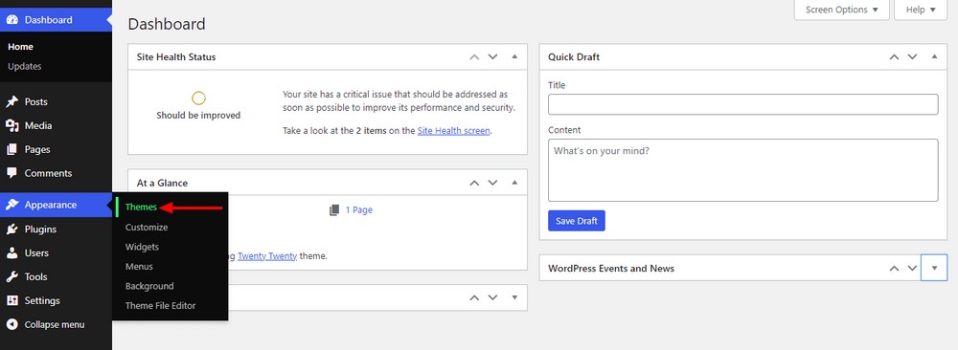Open the Help dropdown tab
The height and width of the screenshot is (350, 958).
point(921,10)
